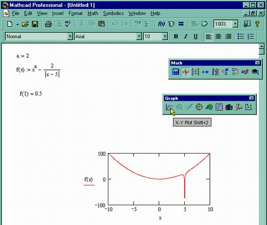Open the Window menu
This screenshot has height=225, width=267.
(x=137, y=13)
